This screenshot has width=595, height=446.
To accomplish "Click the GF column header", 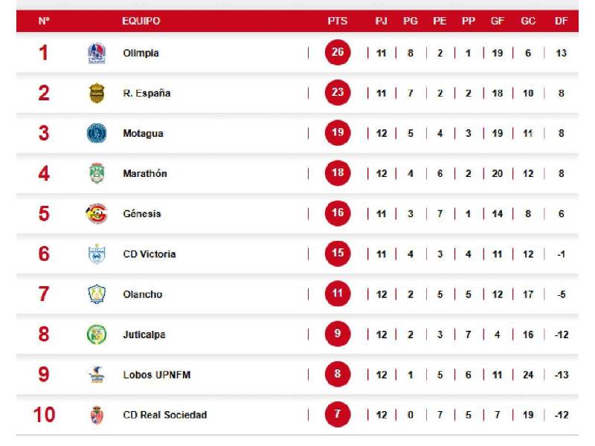I will [x=498, y=21].
